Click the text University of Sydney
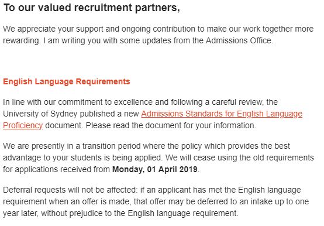Image resolution: width=324 pixels, height=226 pixels. pyautogui.click(x=40, y=114)
